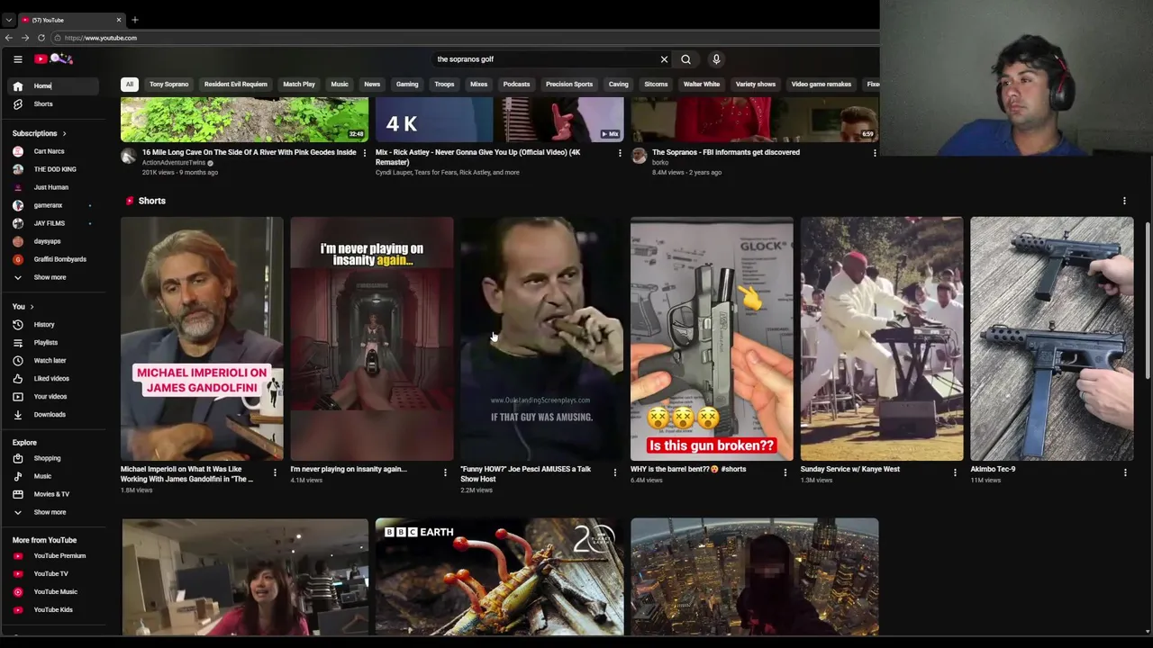Viewport: 1153px width, 648px height.
Task: Open the hamburger guide menu
Action: (17, 59)
